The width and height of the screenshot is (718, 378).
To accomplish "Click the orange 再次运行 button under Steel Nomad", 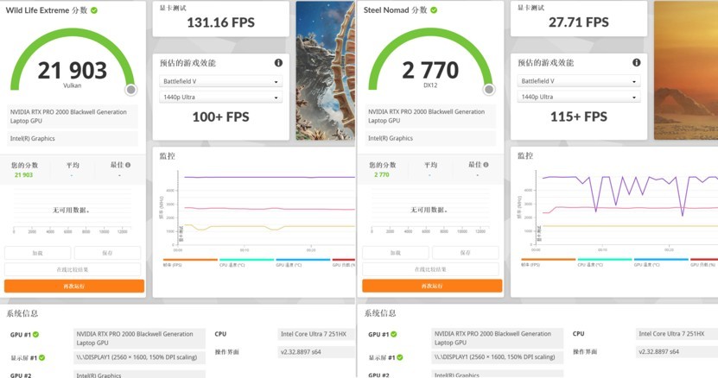I will tap(432, 286).
